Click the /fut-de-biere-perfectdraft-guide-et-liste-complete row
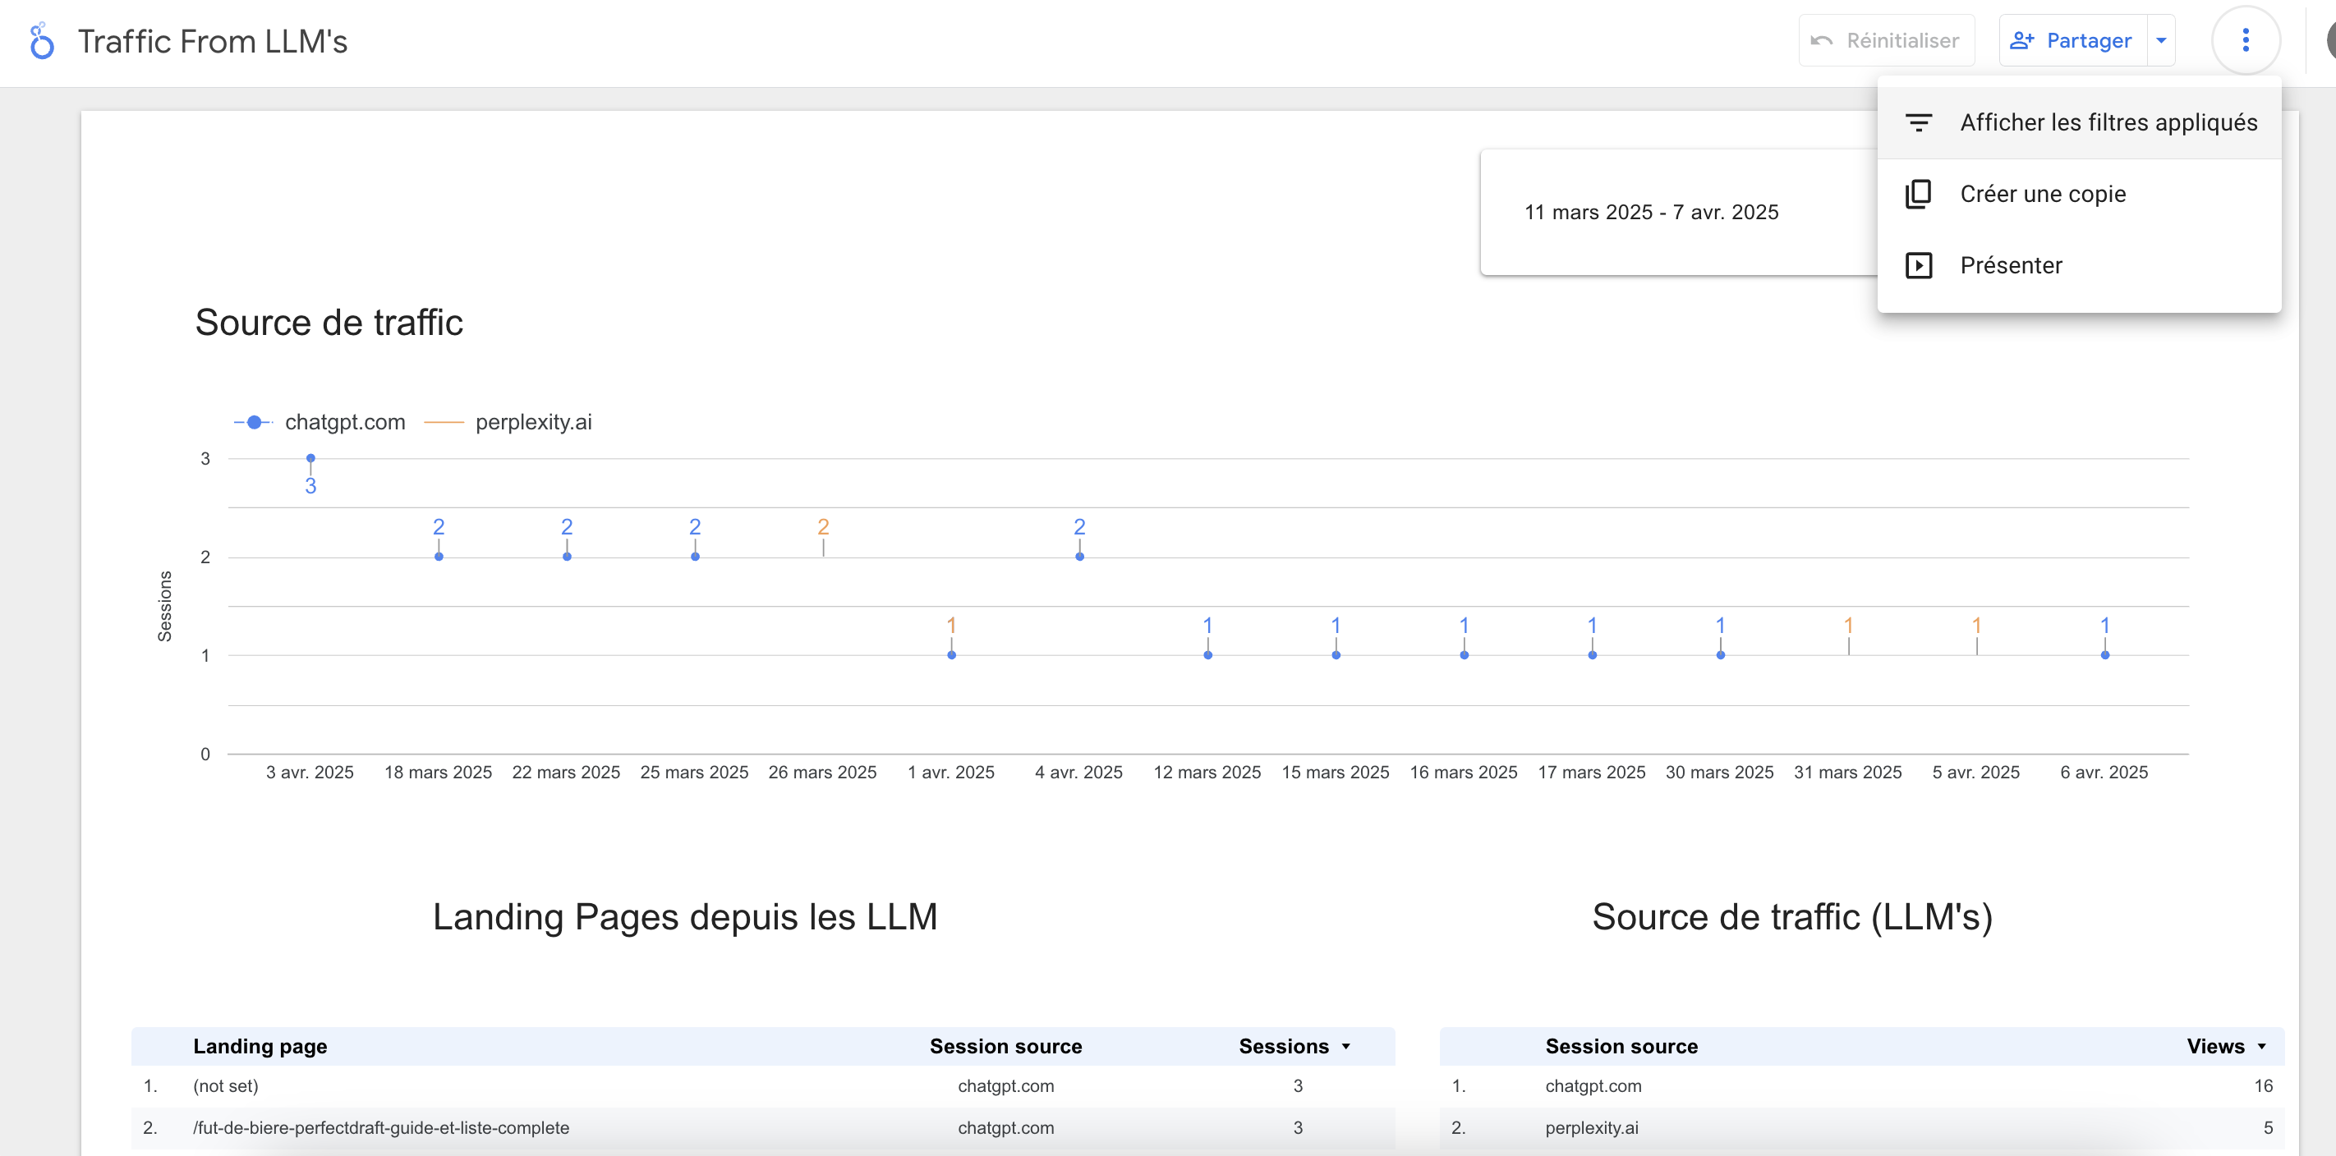This screenshot has width=2336, height=1156. coord(762,1129)
